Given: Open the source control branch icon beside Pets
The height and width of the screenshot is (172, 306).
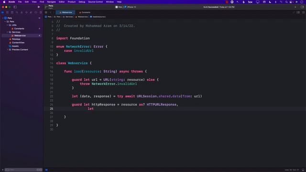Looking at the screenshot, I should [46, 7].
